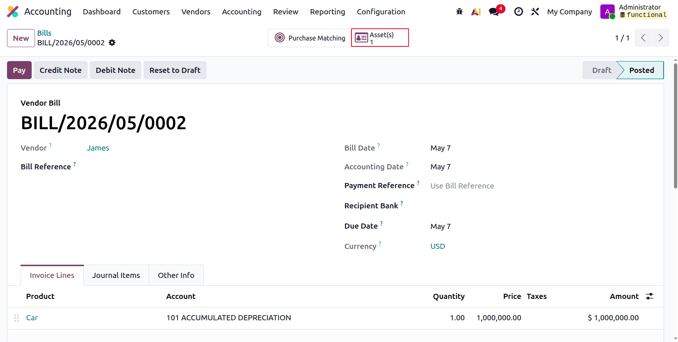Viewport: 678px width, 342px height.
Task: Open the USD currency link
Action: pyautogui.click(x=438, y=246)
